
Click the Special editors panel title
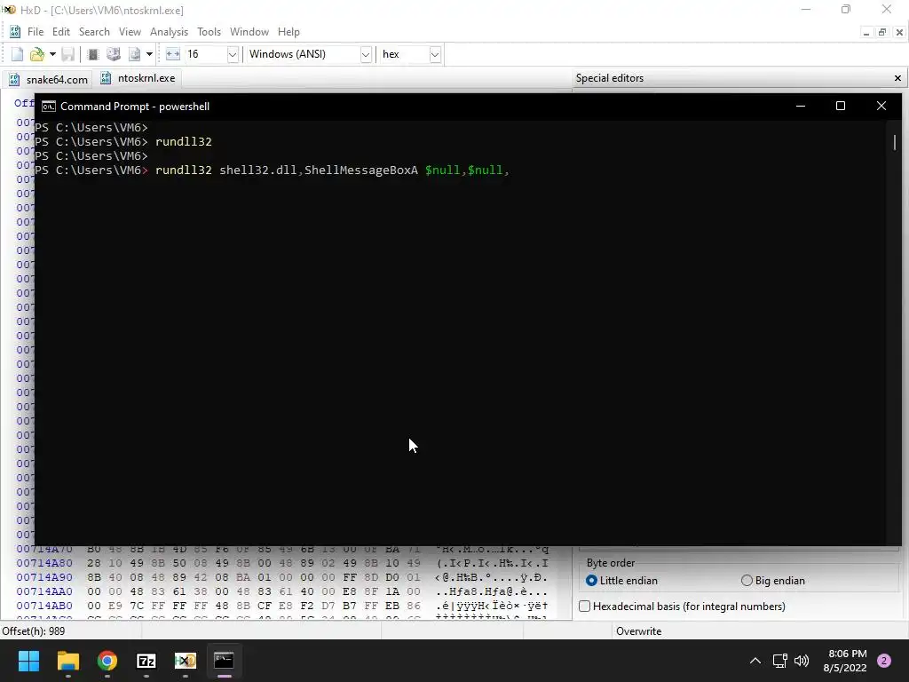[x=610, y=78]
